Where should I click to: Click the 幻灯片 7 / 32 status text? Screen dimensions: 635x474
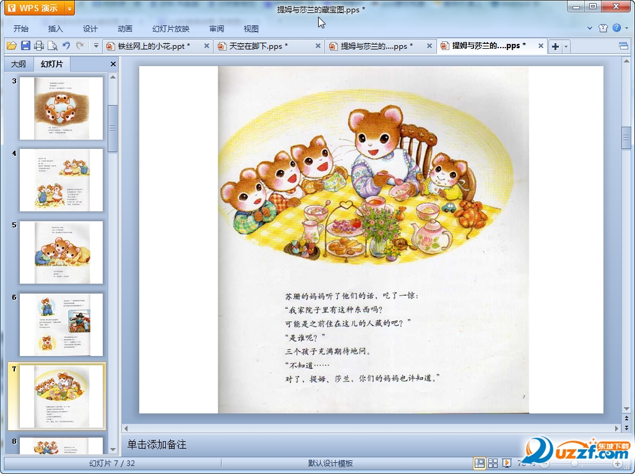[x=112, y=463]
